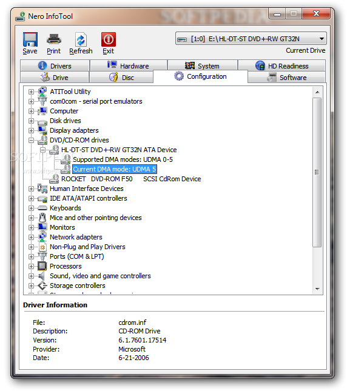
Task: Click the Save floppy disk icon
Action: (x=30, y=39)
